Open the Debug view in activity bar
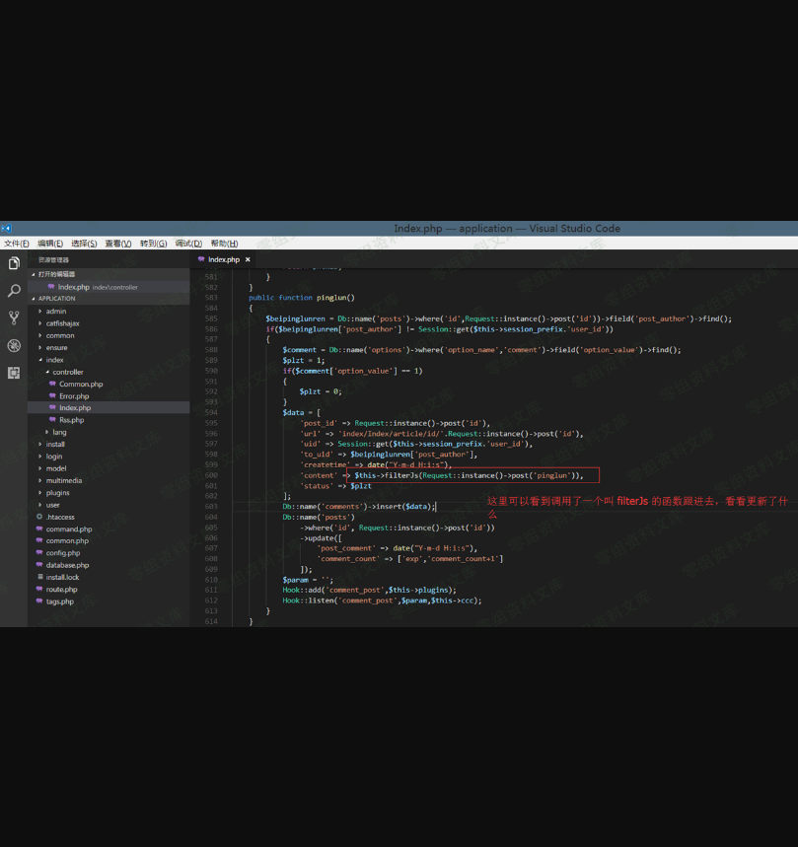The height and width of the screenshot is (847, 798). pos(14,345)
